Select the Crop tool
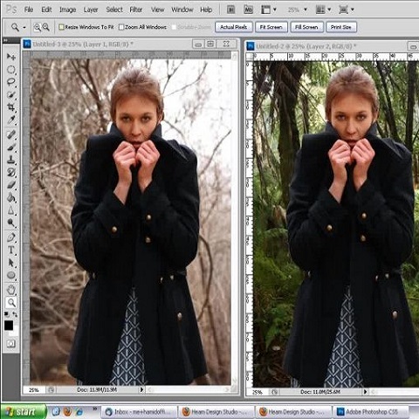 click(x=11, y=107)
